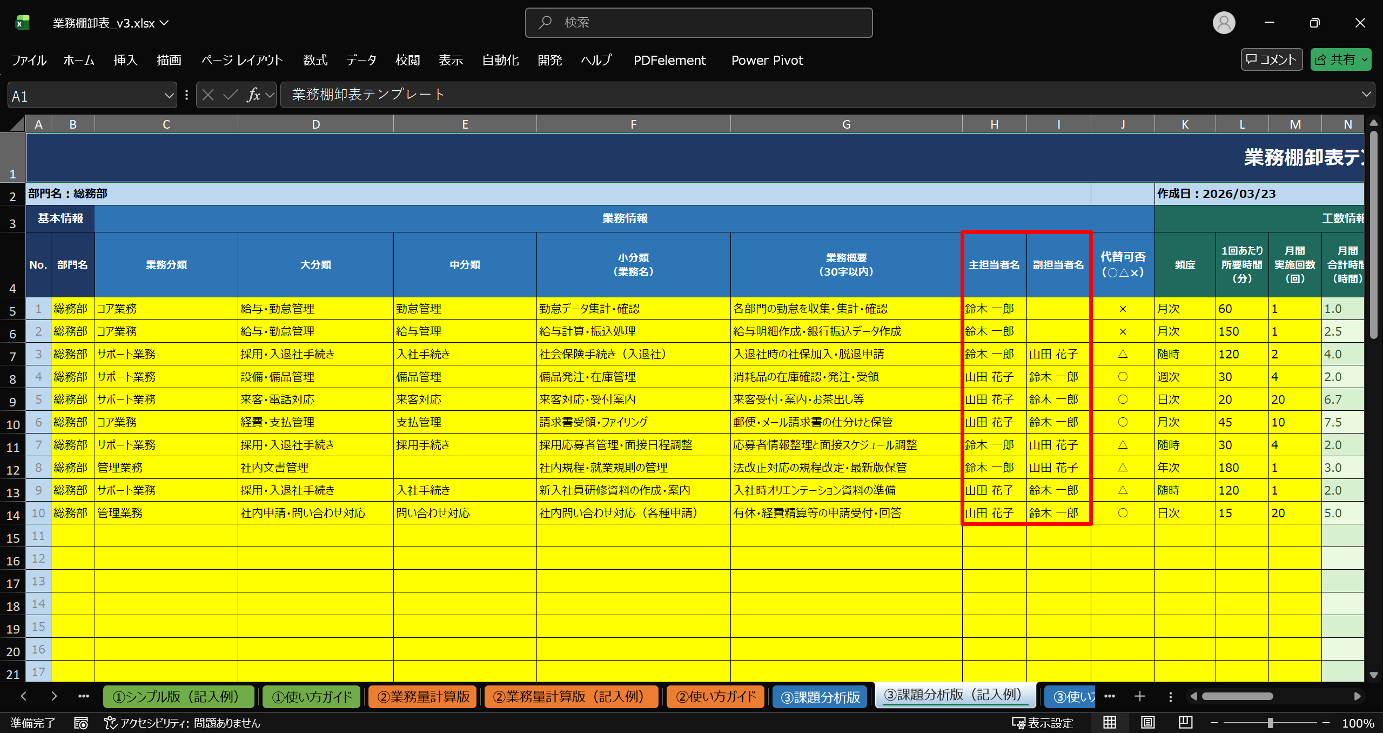The height and width of the screenshot is (733, 1383).
Task: Open the データ ribbon tab
Action: (361, 60)
